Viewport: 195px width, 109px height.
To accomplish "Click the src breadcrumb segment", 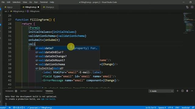I will point(6,11).
